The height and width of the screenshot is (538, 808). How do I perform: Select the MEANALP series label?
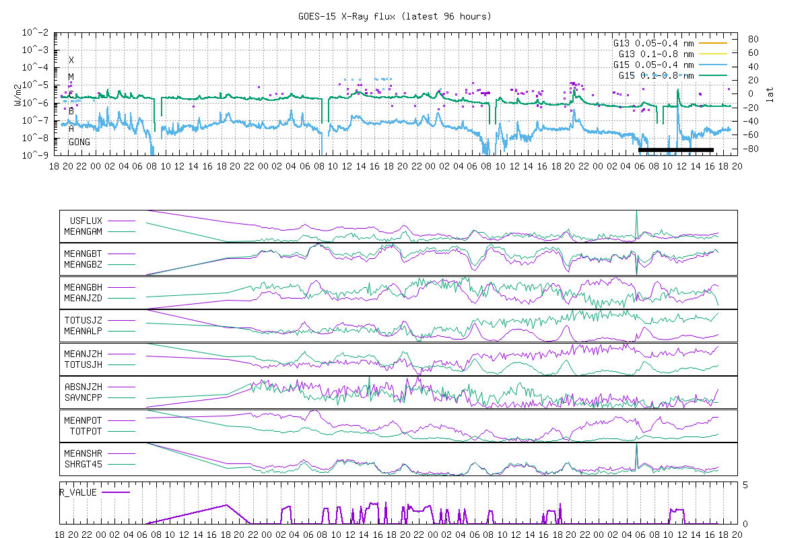pyautogui.click(x=83, y=331)
